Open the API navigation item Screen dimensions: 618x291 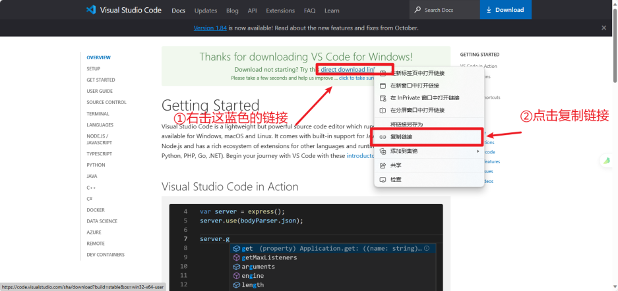point(252,11)
